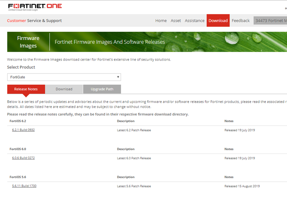The image size is (287, 202).
Task: Click 'Released 15 August 2019' note
Action: pyautogui.click(x=242, y=186)
